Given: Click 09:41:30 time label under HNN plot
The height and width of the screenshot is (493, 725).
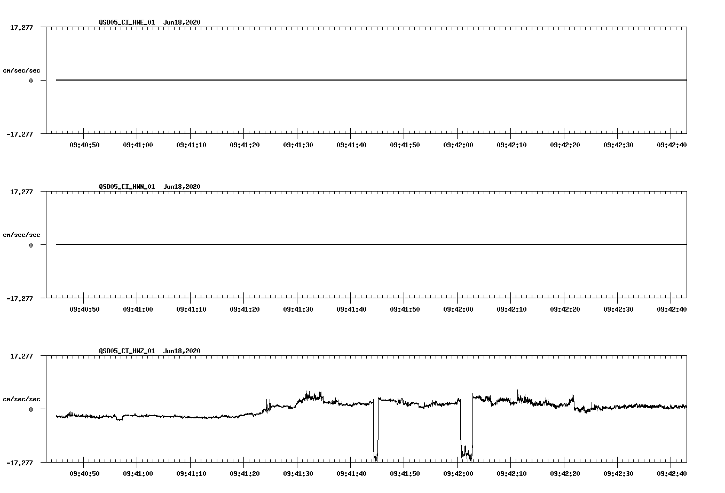Looking at the screenshot, I should click(298, 309).
